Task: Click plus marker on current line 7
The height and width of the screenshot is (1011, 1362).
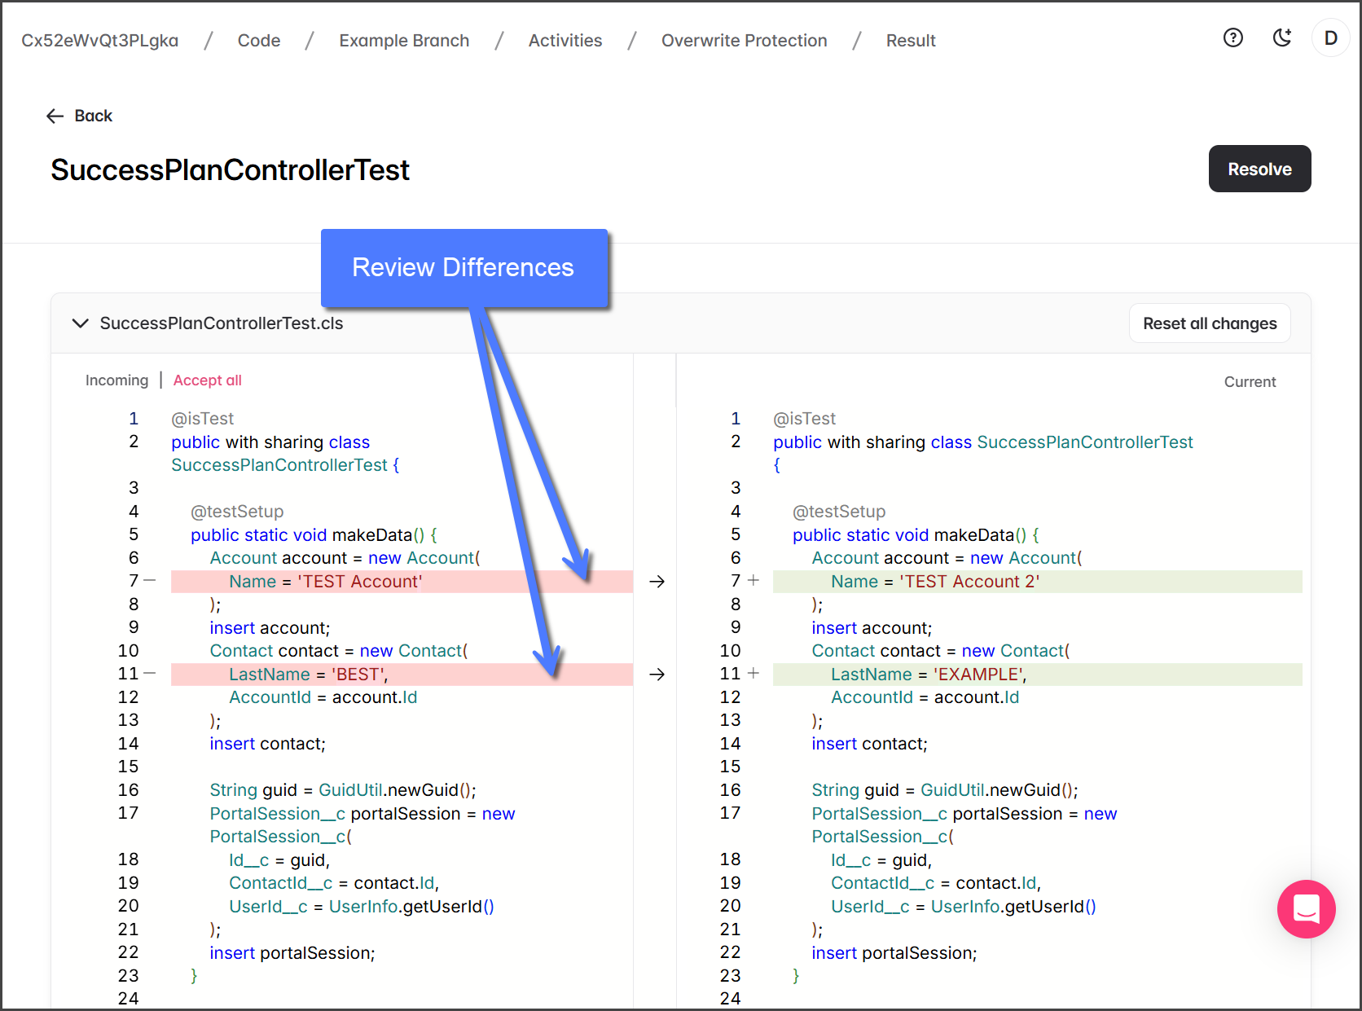Action: tap(753, 581)
